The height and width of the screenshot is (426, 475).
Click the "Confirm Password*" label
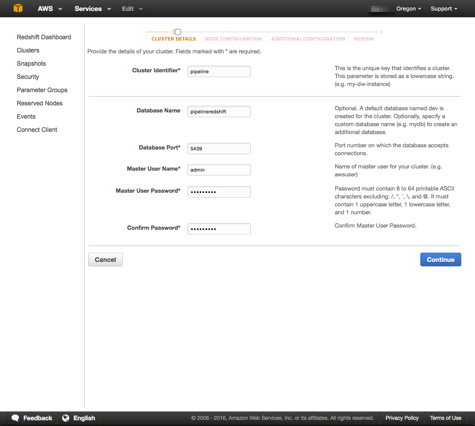point(154,228)
